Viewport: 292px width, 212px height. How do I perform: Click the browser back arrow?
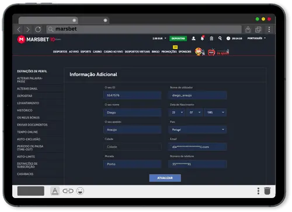[19, 30]
